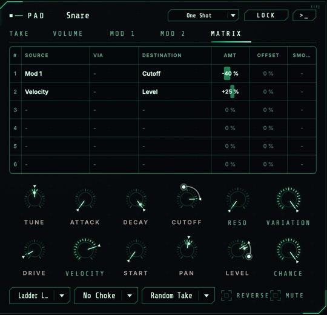Switch to the Mod 1 tab

click(122, 33)
